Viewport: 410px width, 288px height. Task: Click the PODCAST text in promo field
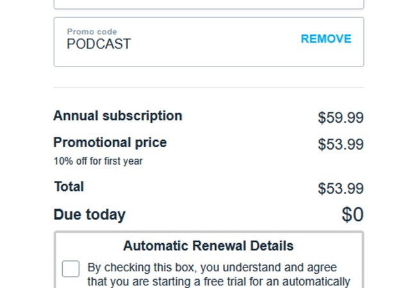click(x=99, y=44)
